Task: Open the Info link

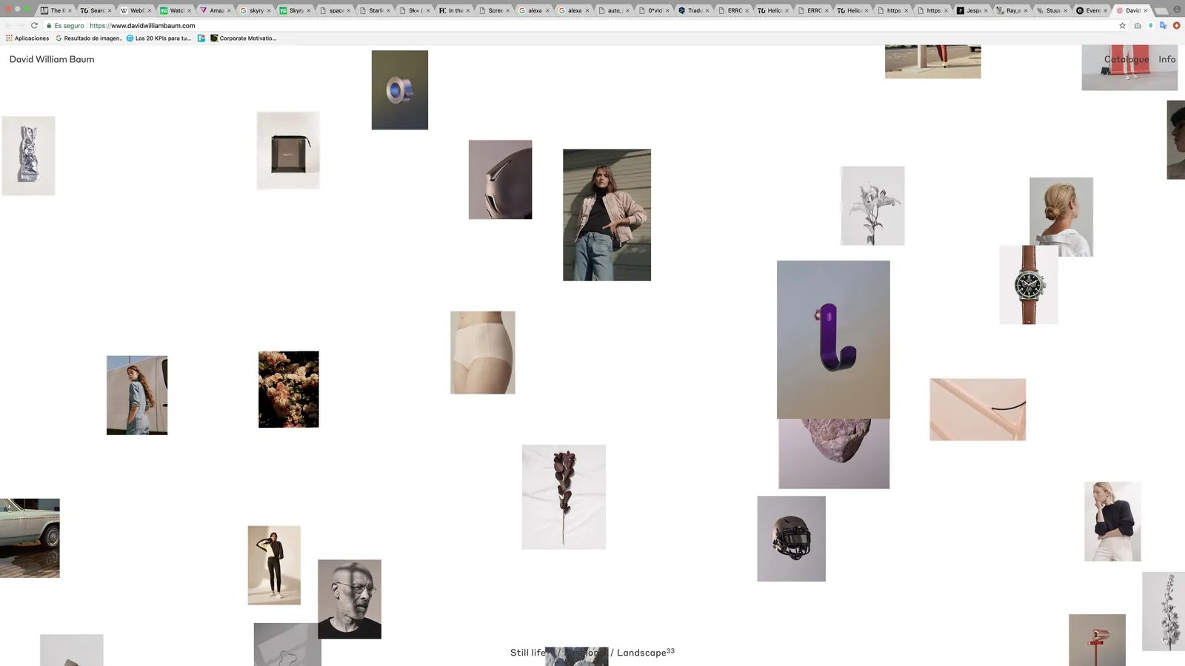Action: [x=1167, y=59]
